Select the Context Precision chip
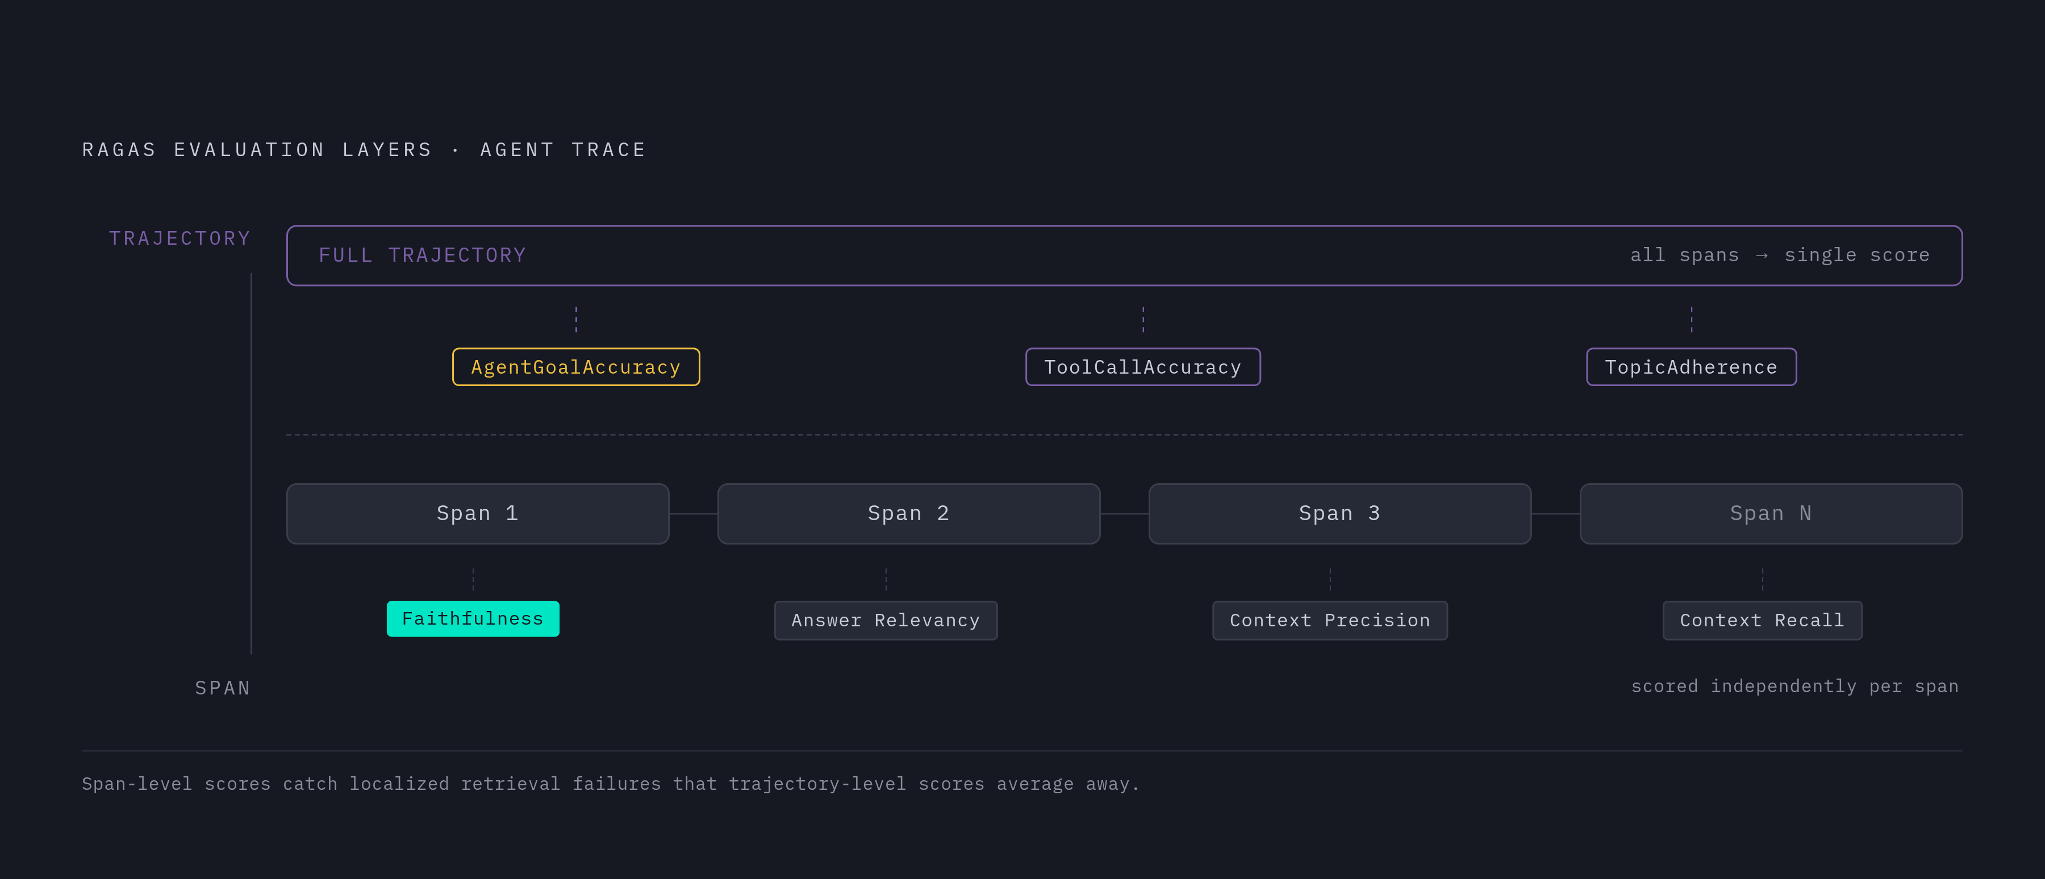The height and width of the screenshot is (879, 2045). point(1330,621)
